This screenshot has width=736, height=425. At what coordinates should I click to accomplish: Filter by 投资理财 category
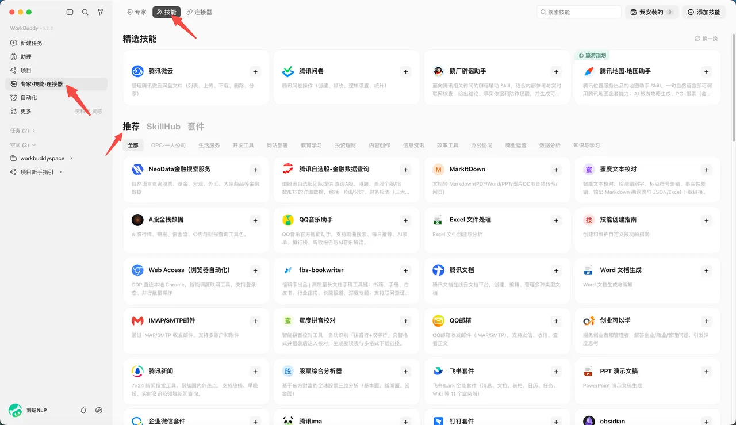(346, 146)
